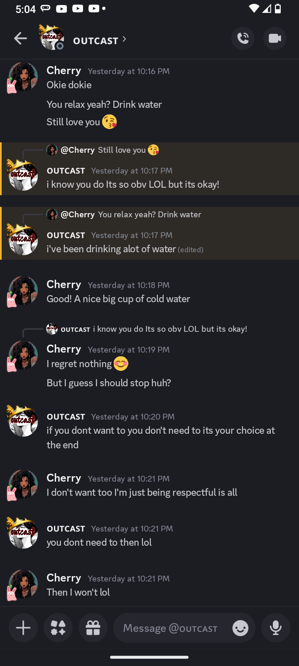299x666 pixels.
Task: Expand OUTCAST profile via header chevron
Action: point(124,40)
